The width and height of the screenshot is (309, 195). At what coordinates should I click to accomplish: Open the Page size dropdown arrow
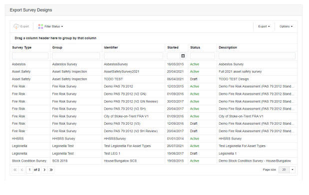point(293,170)
